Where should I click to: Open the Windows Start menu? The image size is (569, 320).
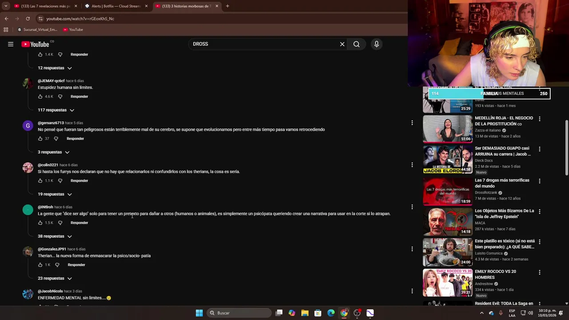click(199, 313)
